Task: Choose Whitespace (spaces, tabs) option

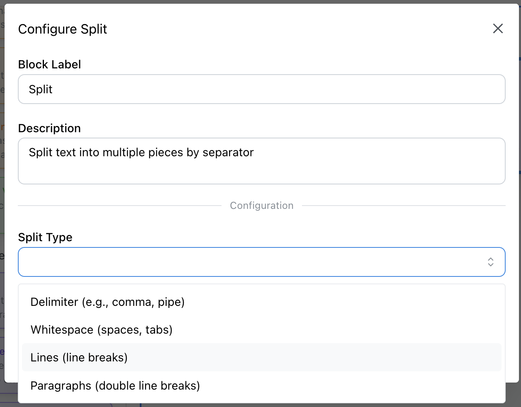Action: point(102,329)
